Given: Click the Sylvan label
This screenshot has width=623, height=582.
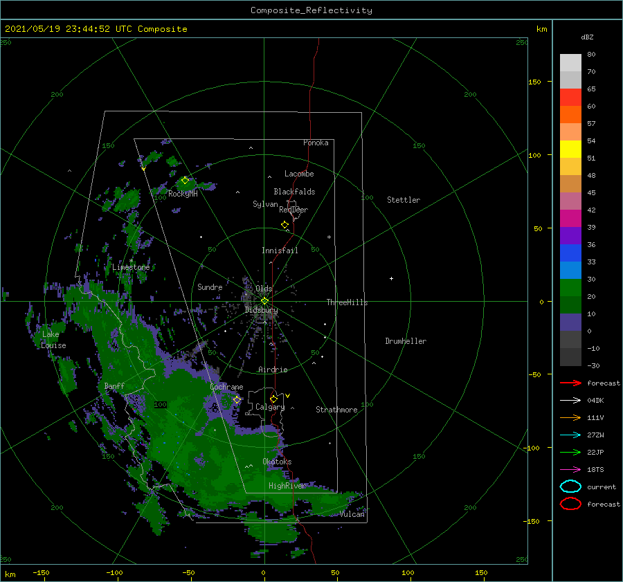Looking at the screenshot, I should (265, 204).
